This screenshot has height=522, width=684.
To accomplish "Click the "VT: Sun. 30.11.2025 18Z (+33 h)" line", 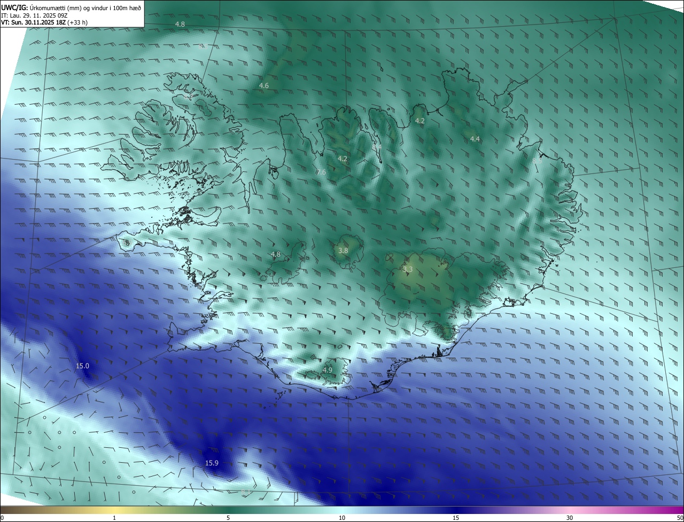I will point(44,22).
